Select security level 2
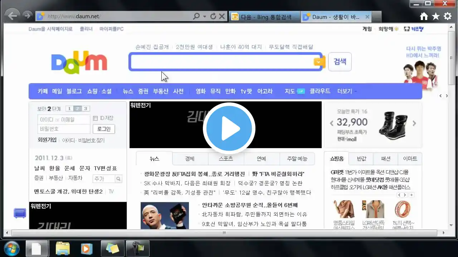 point(77,109)
